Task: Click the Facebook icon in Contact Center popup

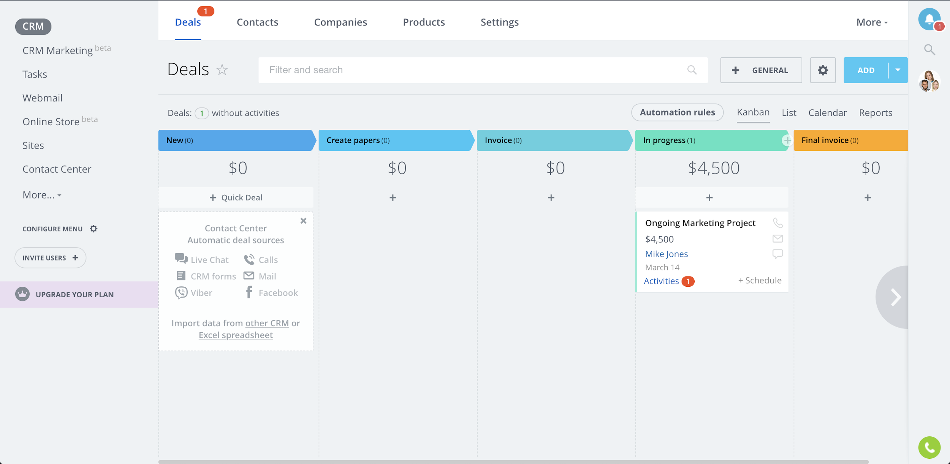Action: [249, 293]
